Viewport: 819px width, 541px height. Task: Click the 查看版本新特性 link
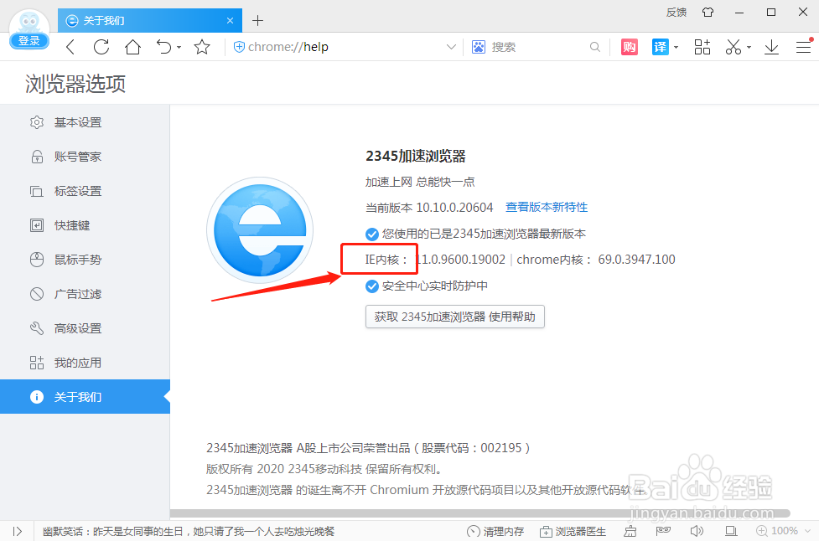[x=547, y=207]
